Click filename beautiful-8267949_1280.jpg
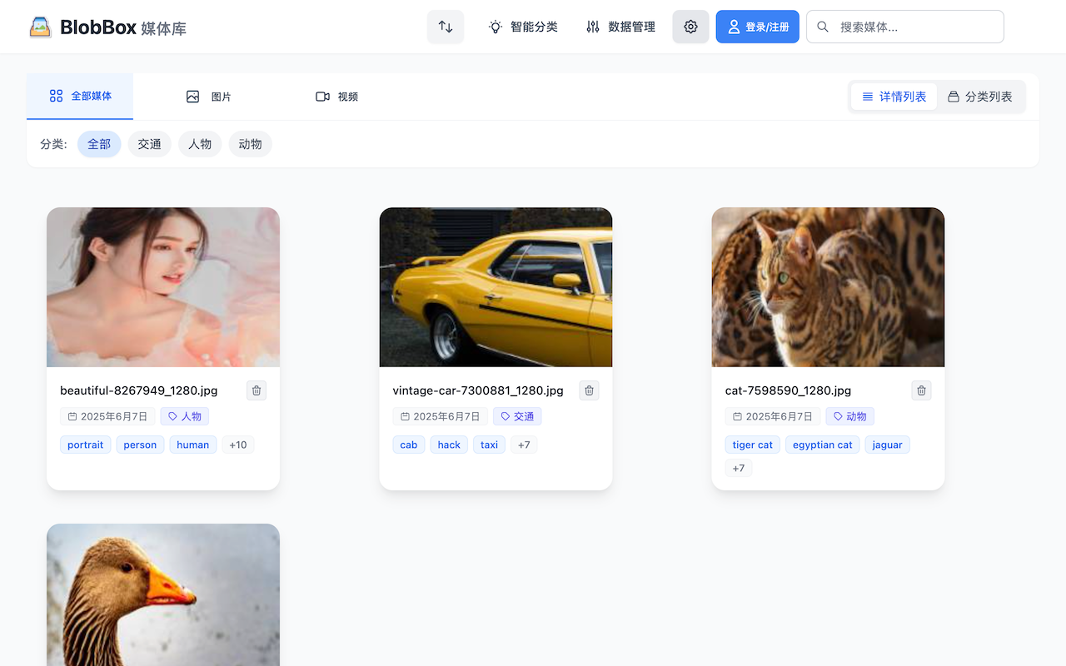Screen dimensions: 1066x666 click(x=139, y=390)
